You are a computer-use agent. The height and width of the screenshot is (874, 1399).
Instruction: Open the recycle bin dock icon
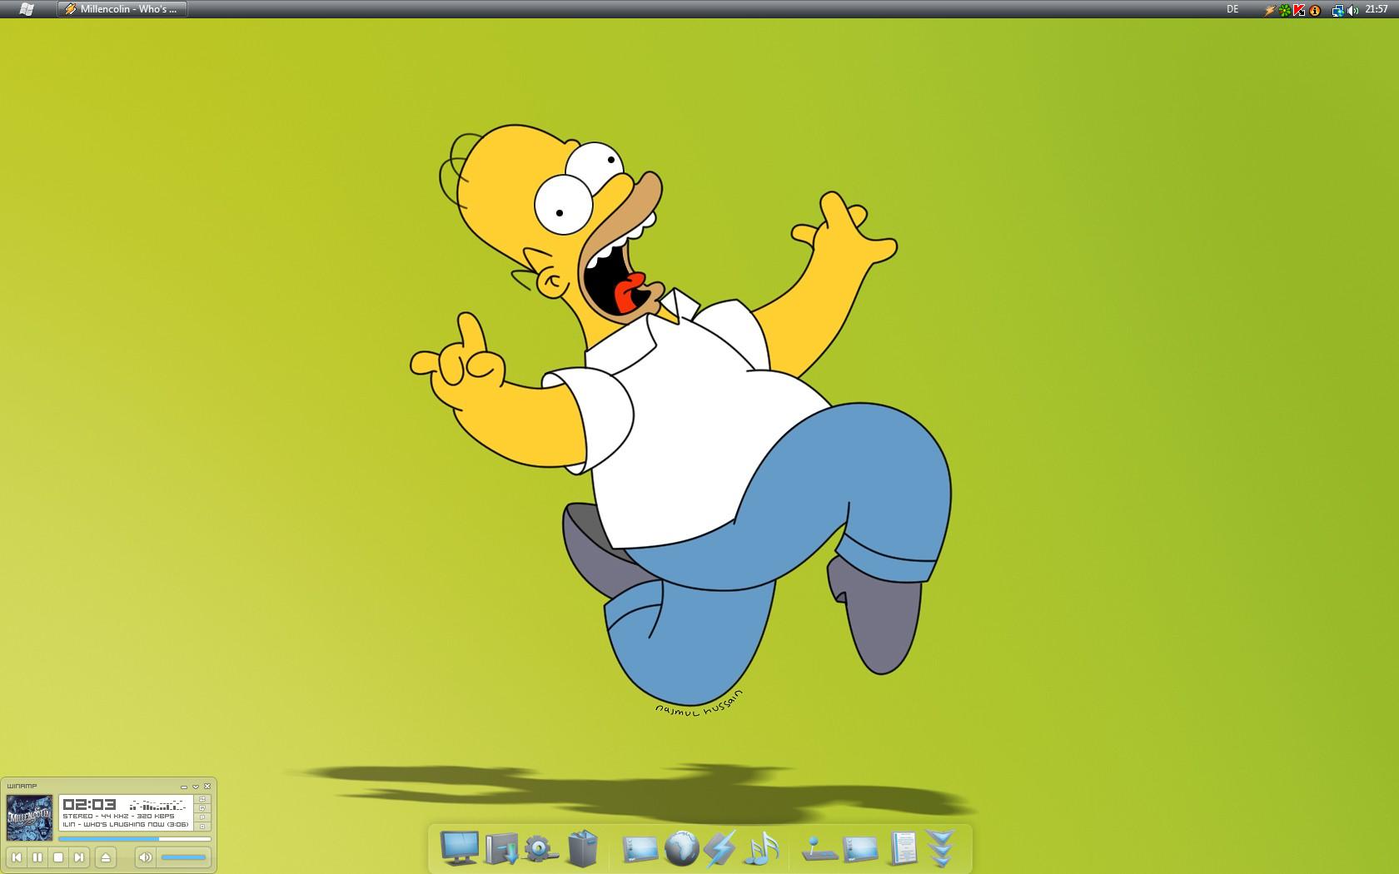click(x=583, y=848)
